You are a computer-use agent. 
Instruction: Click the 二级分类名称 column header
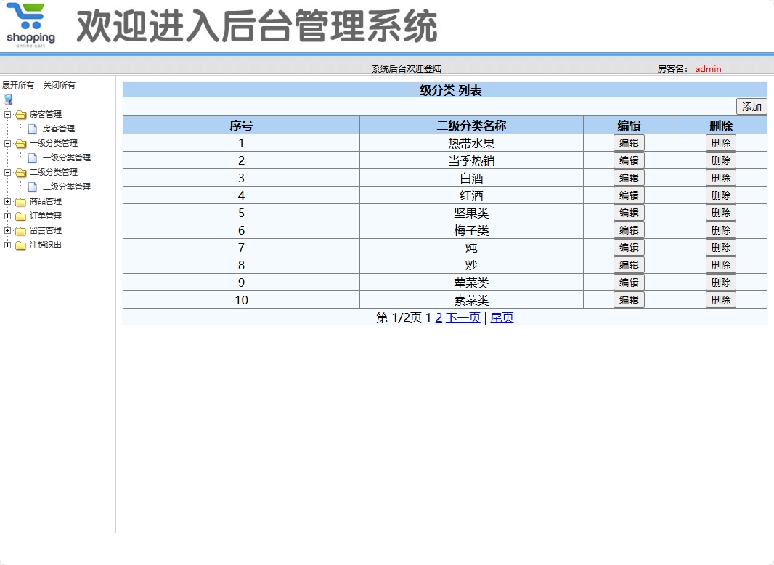[471, 126]
